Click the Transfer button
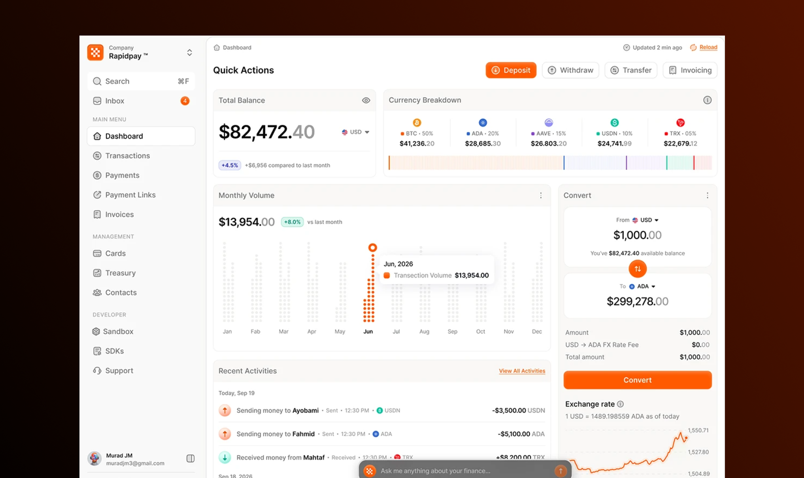The width and height of the screenshot is (804, 478). coord(631,70)
